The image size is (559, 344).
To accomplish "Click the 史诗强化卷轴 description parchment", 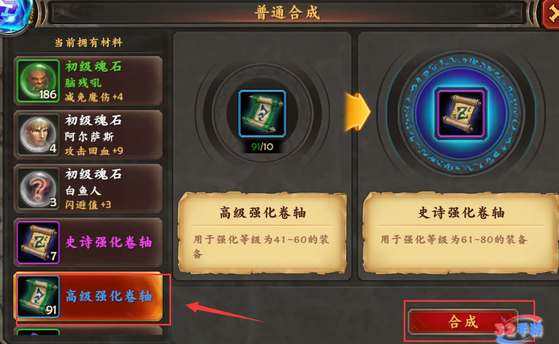I will tap(460, 233).
